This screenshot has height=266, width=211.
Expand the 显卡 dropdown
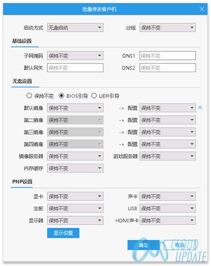[x=75, y=196]
